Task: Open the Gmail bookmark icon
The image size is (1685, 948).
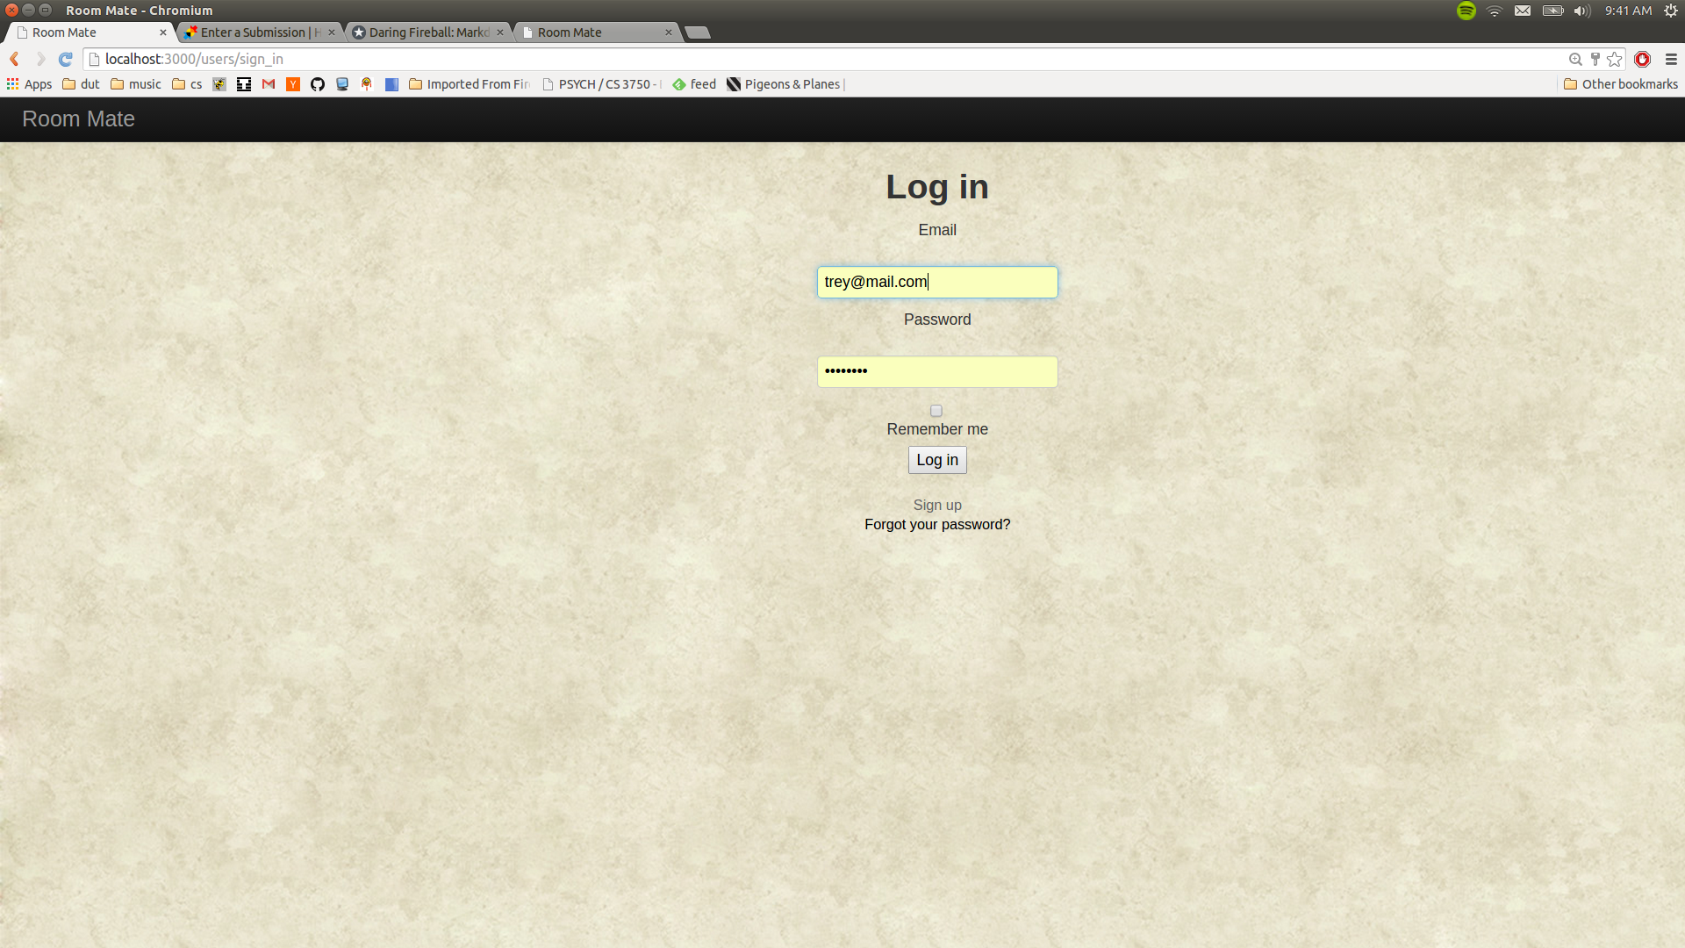Action: point(269,84)
